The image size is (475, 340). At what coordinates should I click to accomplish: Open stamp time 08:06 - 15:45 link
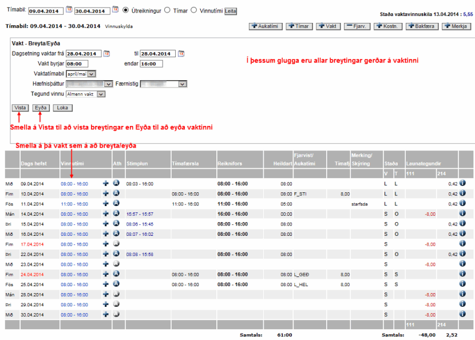click(140, 224)
